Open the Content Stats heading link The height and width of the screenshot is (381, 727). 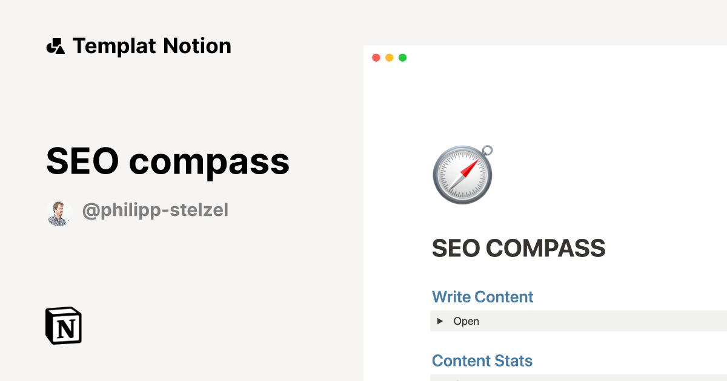tap(482, 360)
